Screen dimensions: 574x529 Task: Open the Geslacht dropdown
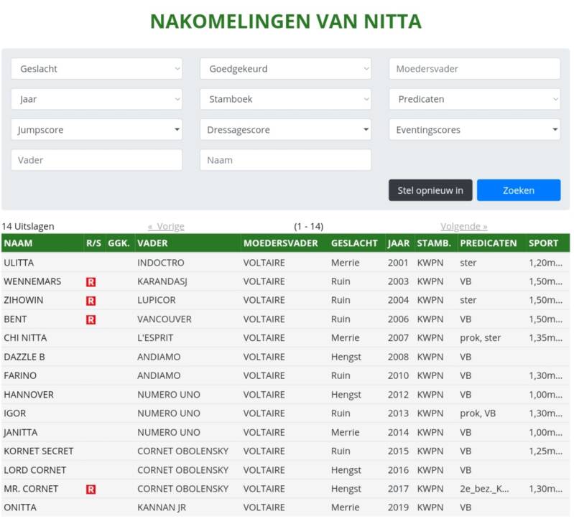click(x=97, y=69)
